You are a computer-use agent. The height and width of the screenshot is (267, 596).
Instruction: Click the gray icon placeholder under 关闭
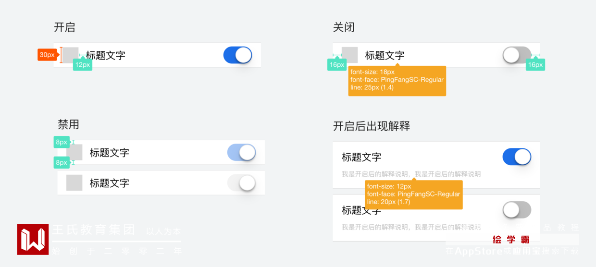pos(349,55)
